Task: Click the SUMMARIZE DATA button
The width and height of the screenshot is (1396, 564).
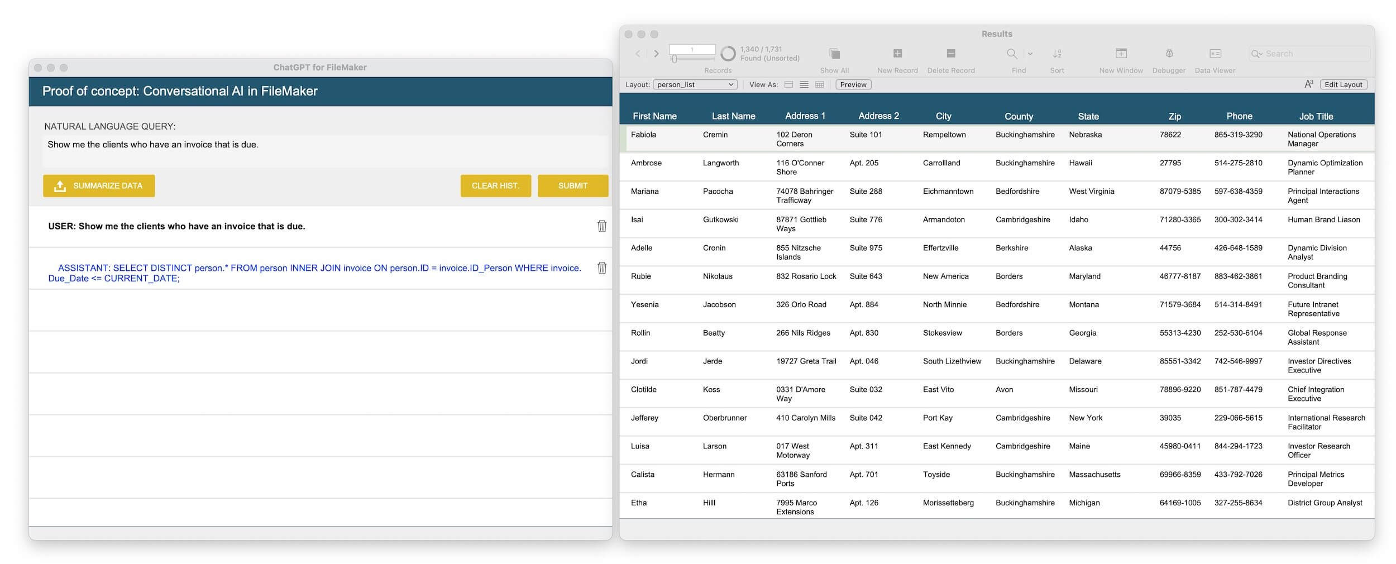Action: tap(99, 186)
